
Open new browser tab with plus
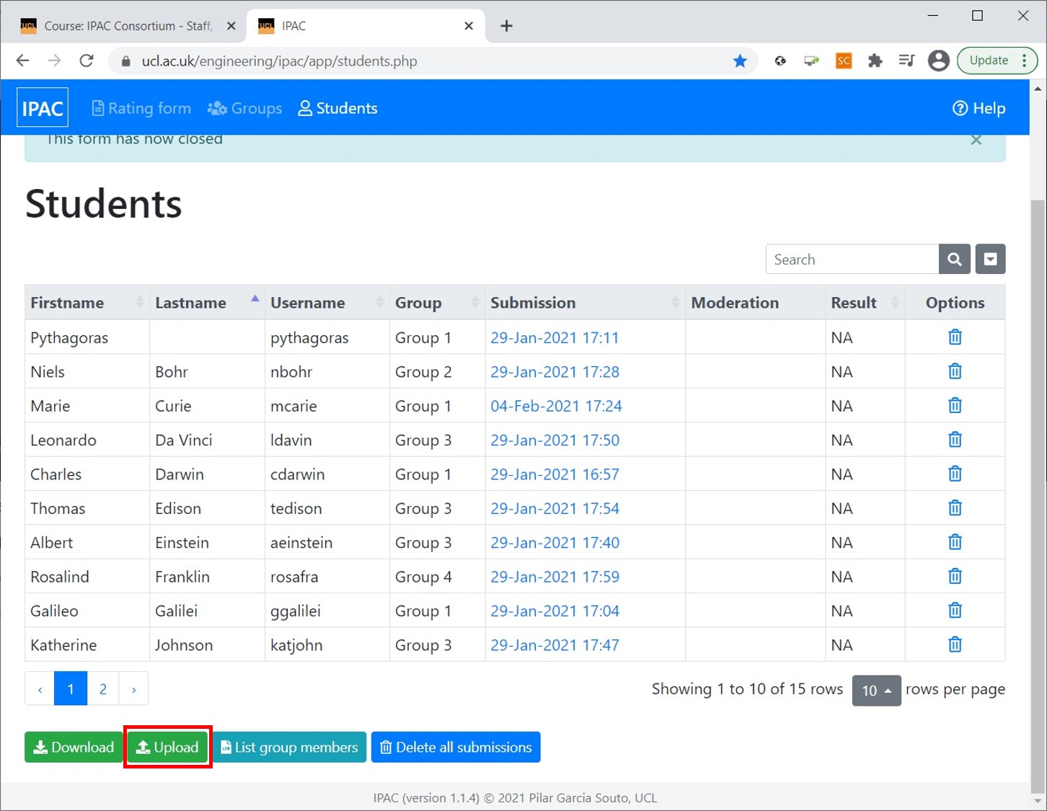[x=506, y=26]
